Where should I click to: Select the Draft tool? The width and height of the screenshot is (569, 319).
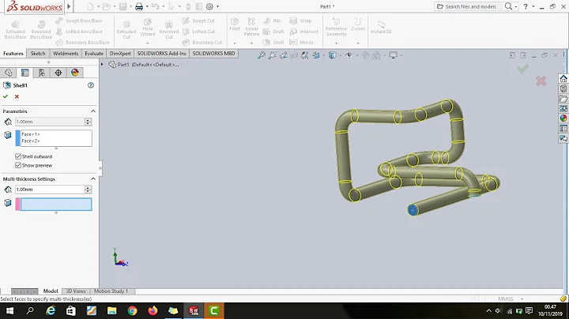(273, 32)
